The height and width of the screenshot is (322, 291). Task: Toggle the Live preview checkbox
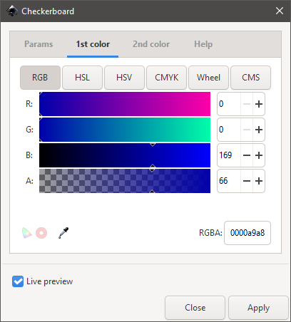pos(18,281)
